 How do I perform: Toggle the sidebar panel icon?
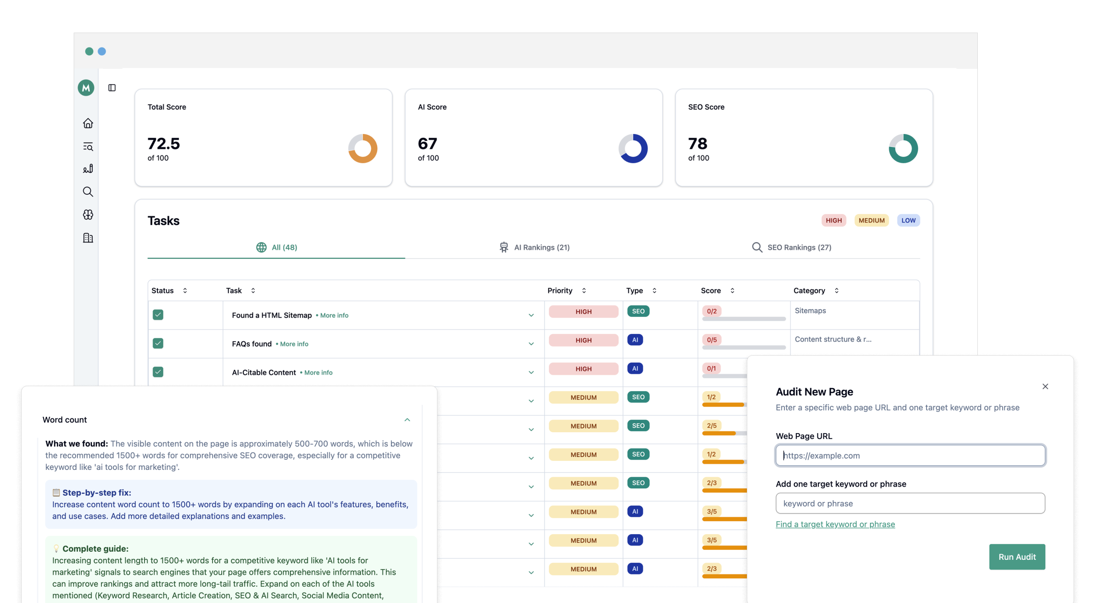pos(112,88)
